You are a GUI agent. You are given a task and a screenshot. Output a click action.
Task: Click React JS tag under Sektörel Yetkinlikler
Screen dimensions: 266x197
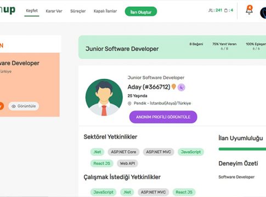click(102, 164)
